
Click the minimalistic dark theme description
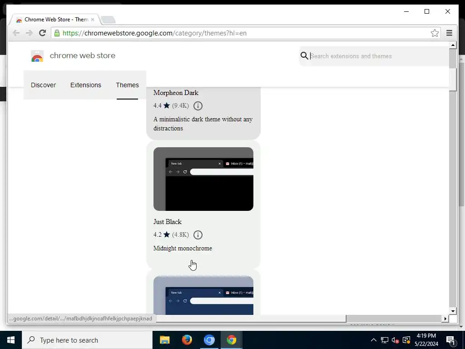(203, 124)
